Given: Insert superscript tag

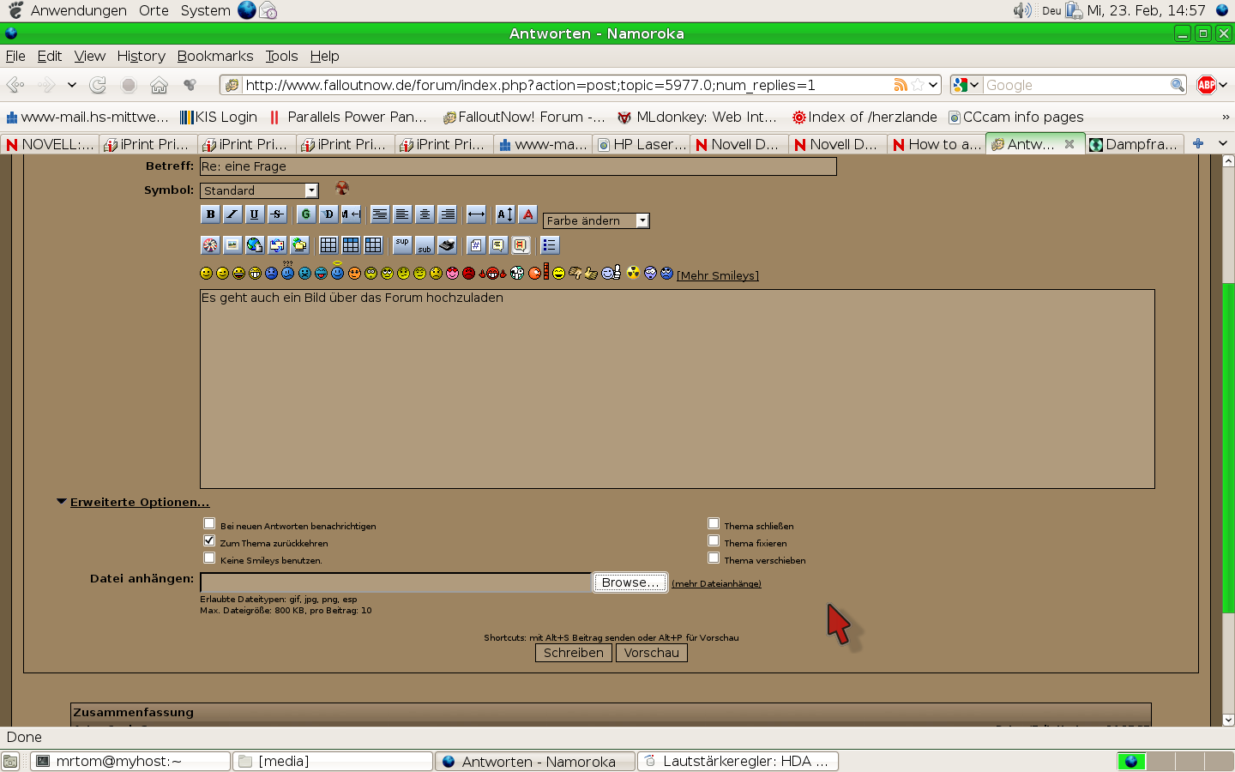Looking at the screenshot, I should click(x=402, y=245).
